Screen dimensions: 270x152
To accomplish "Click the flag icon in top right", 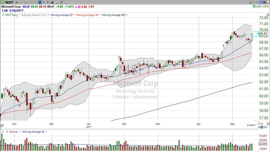I will [x=254, y=2].
